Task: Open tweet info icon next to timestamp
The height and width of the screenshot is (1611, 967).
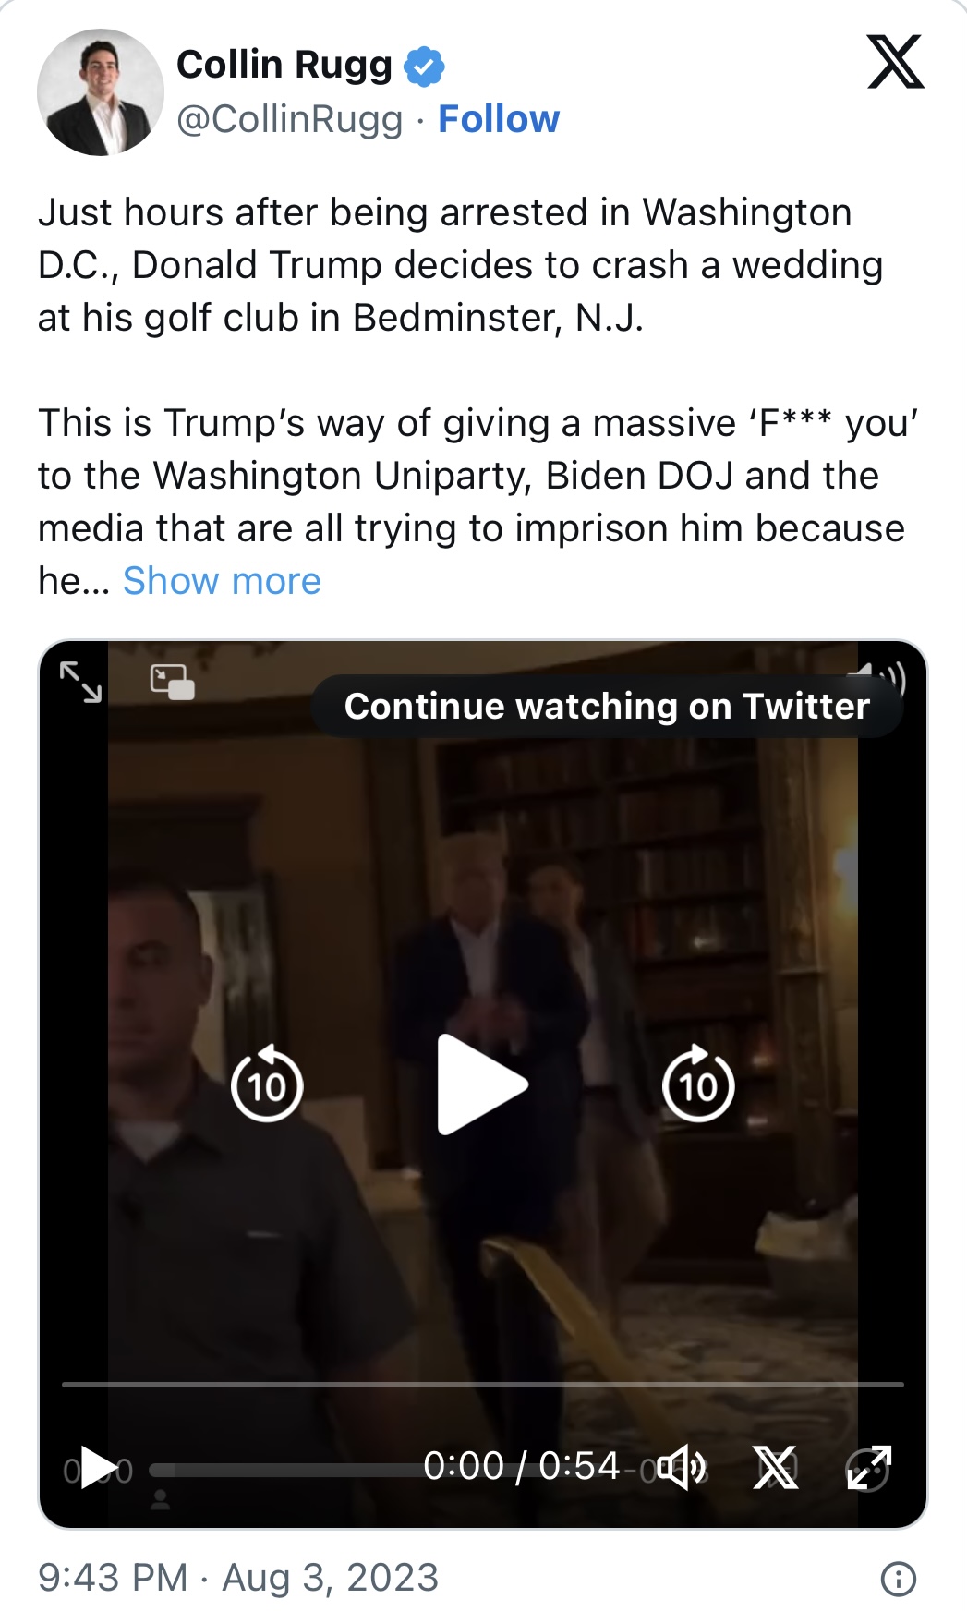Action: [x=898, y=1579]
